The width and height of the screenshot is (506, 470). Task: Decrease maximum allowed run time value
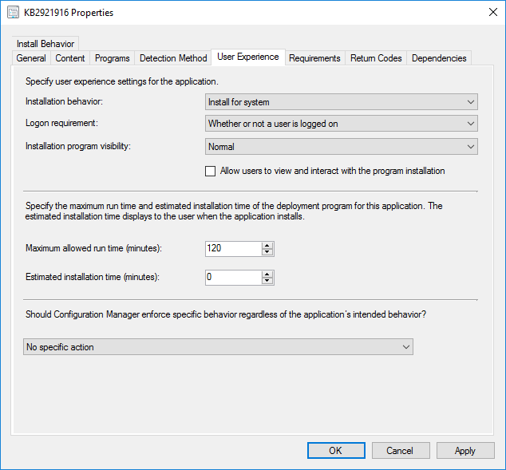(267, 252)
